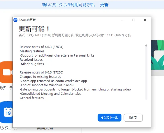Click the 'Zoom の更新' title bar text
The image size is (164, 133).
point(27,20)
